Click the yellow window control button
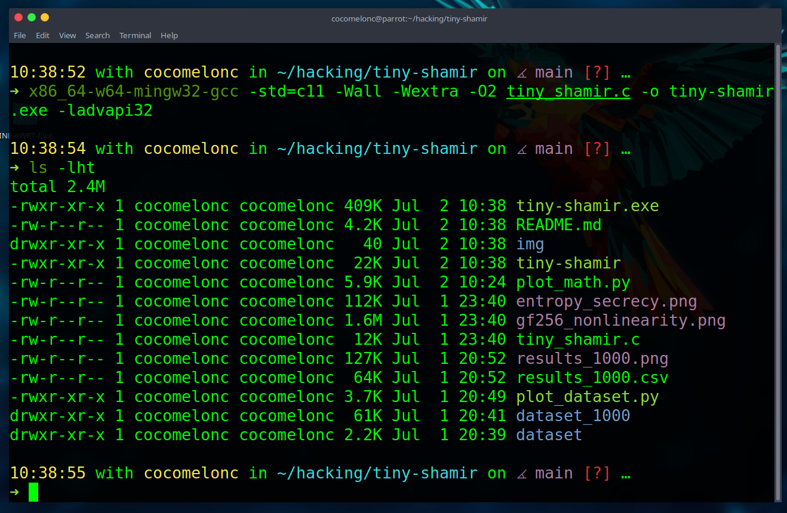 (45, 18)
